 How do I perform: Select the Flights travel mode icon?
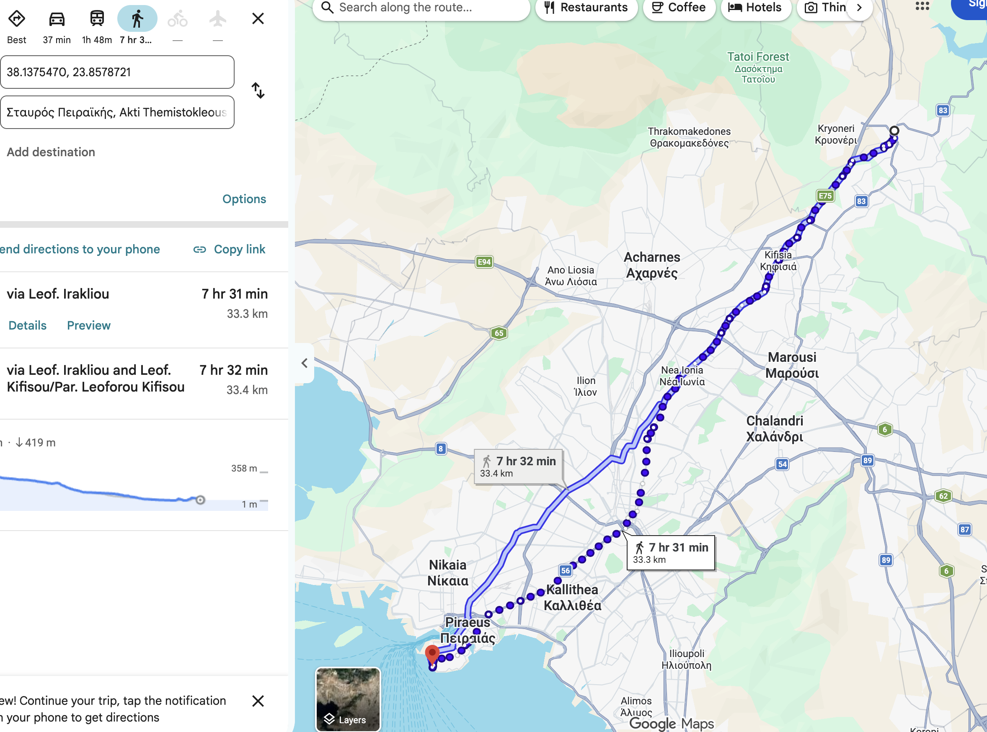(217, 19)
